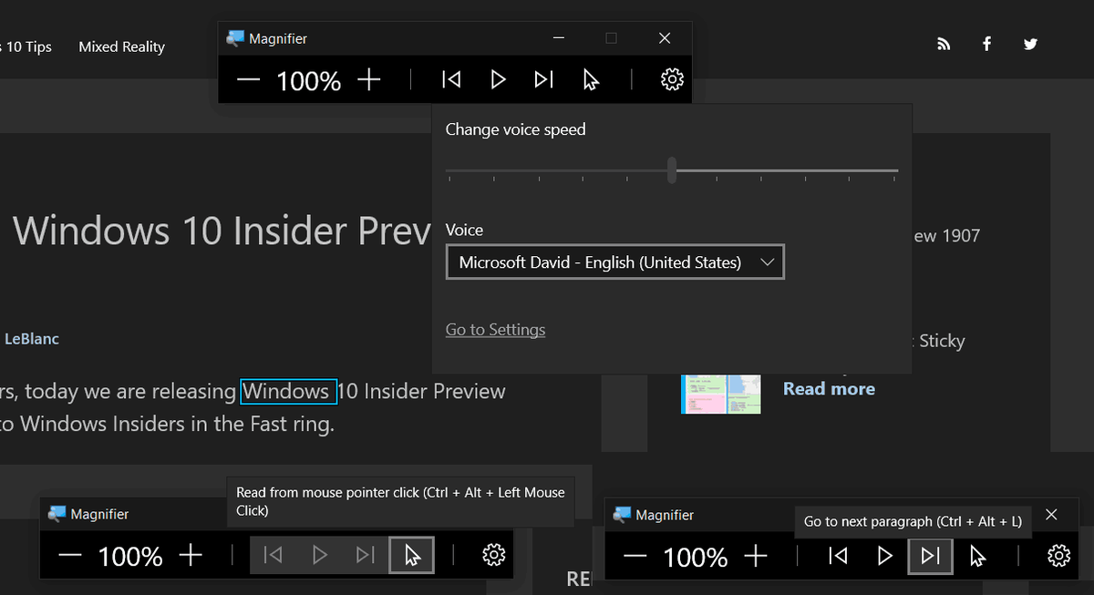The height and width of the screenshot is (595, 1094).
Task: Click the LeBlanc author link
Action: (x=32, y=339)
